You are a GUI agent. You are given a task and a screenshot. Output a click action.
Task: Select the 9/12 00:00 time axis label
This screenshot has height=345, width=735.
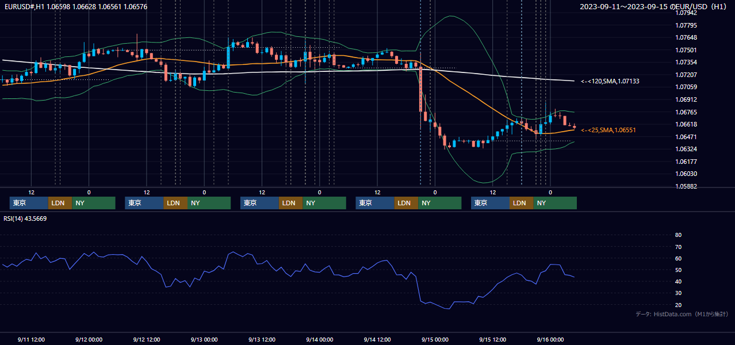(x=89, y=339)
